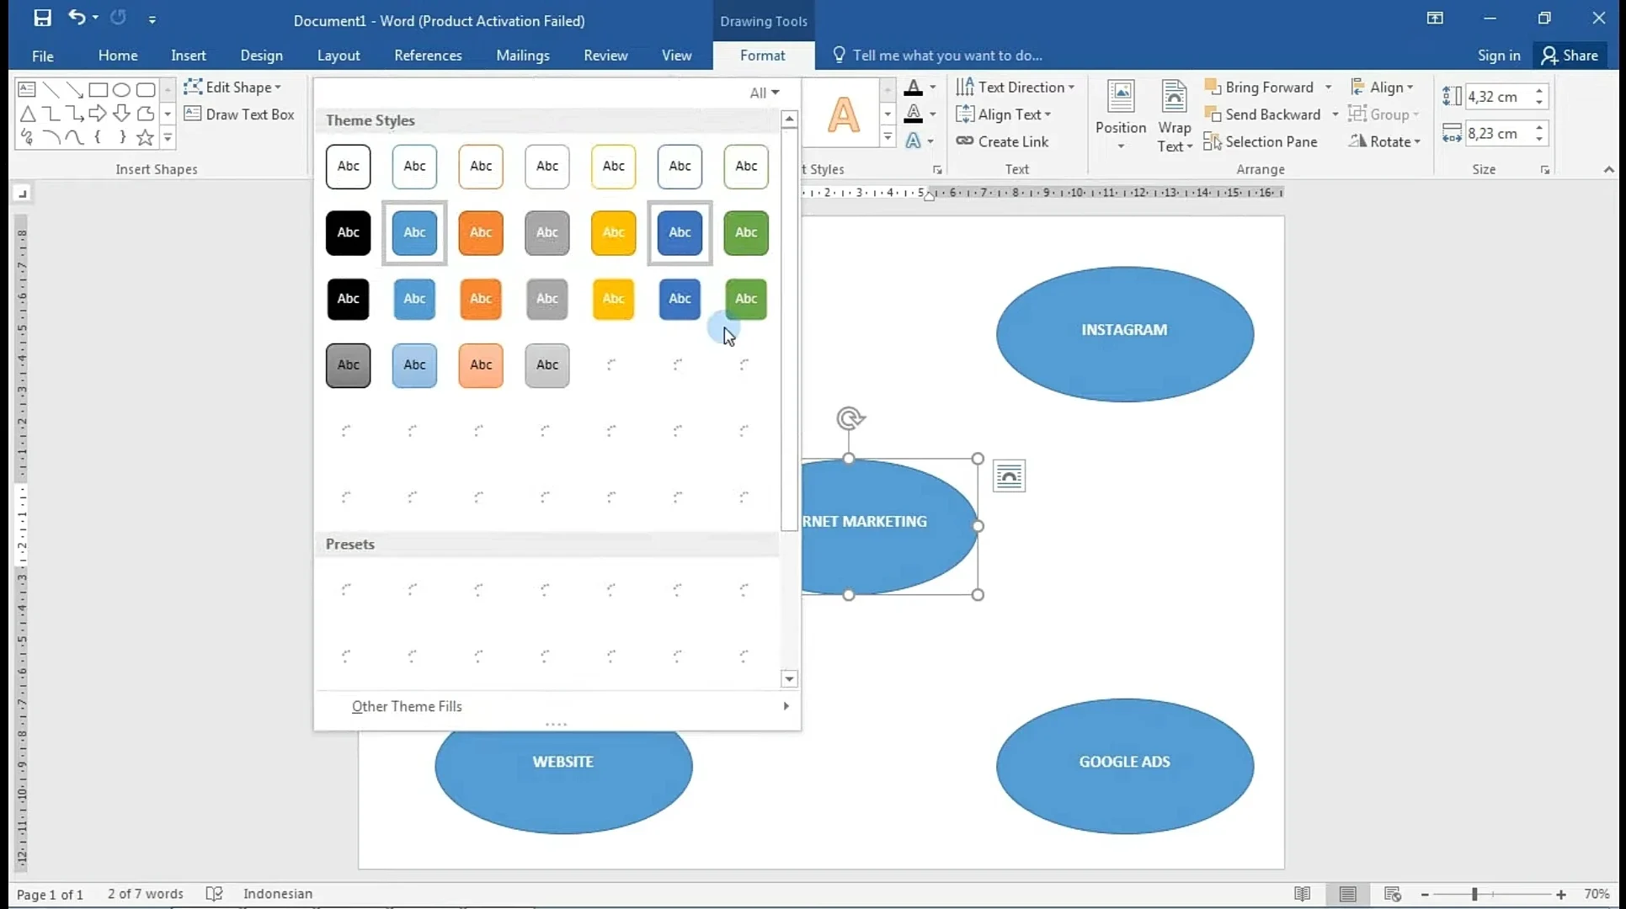Choose the star shape in shapes gallery

(146, 137)
